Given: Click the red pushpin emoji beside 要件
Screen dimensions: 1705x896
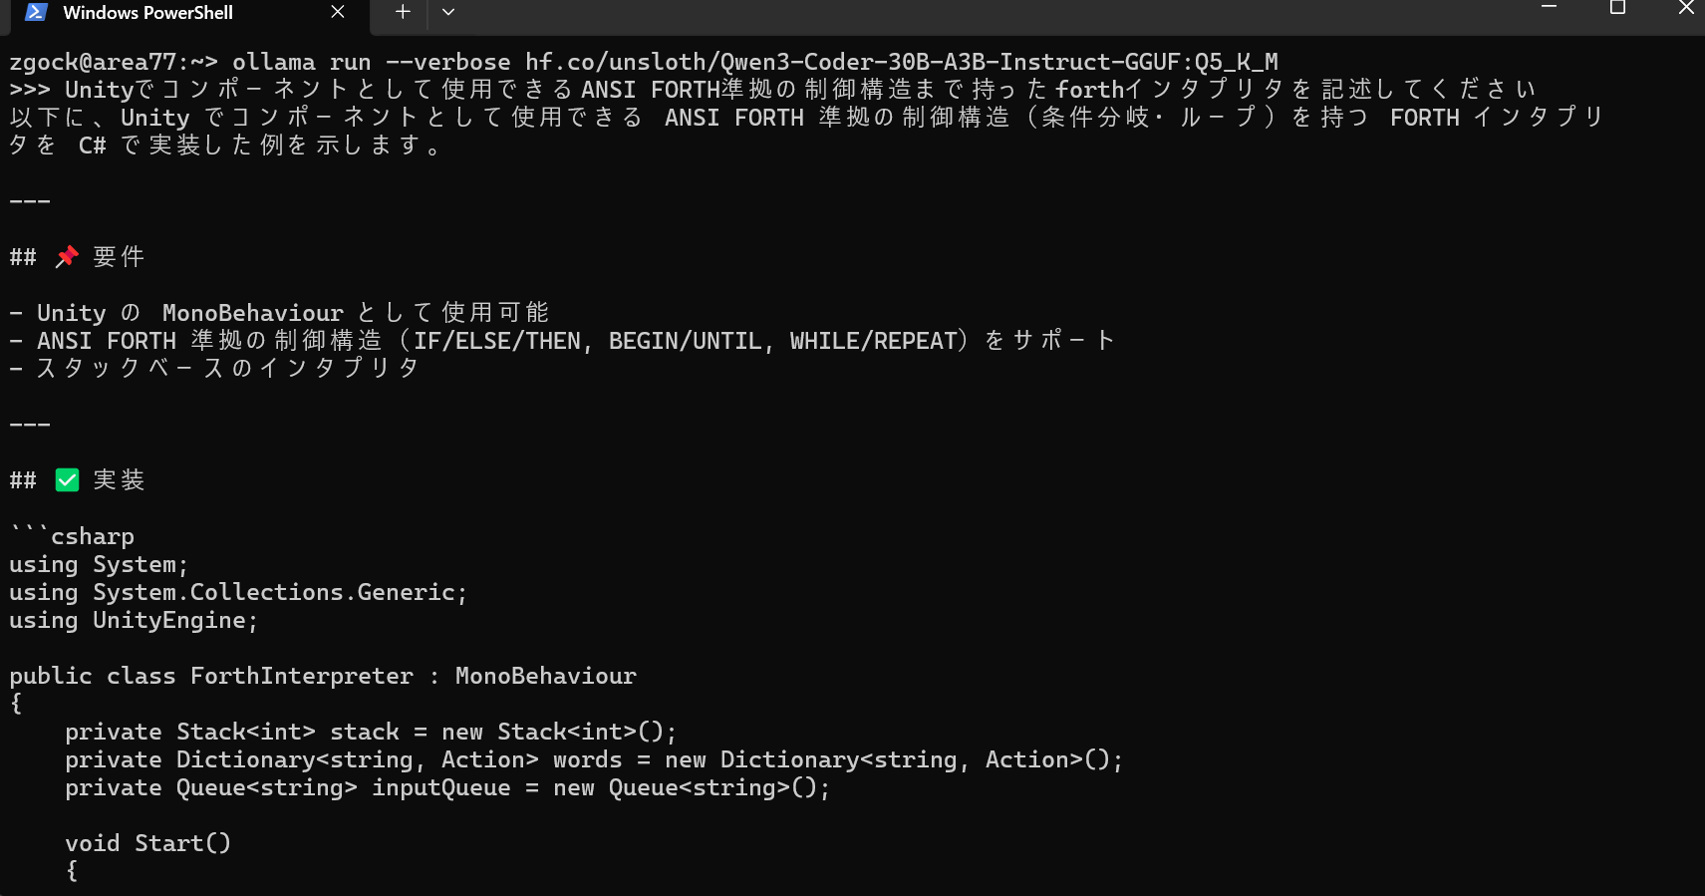Looking at the screenshot, I should click(67, 257).
